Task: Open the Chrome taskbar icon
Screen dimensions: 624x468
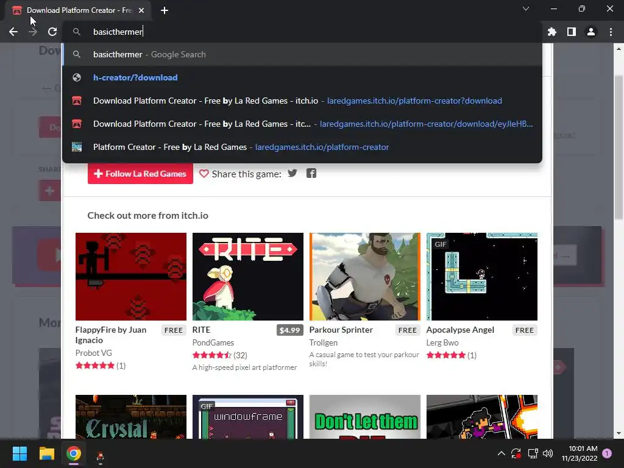Action: coord(74,453)
